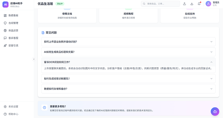Click the purple AI logo icon
This screenshot has width=223, height=118.
[5, 5]
